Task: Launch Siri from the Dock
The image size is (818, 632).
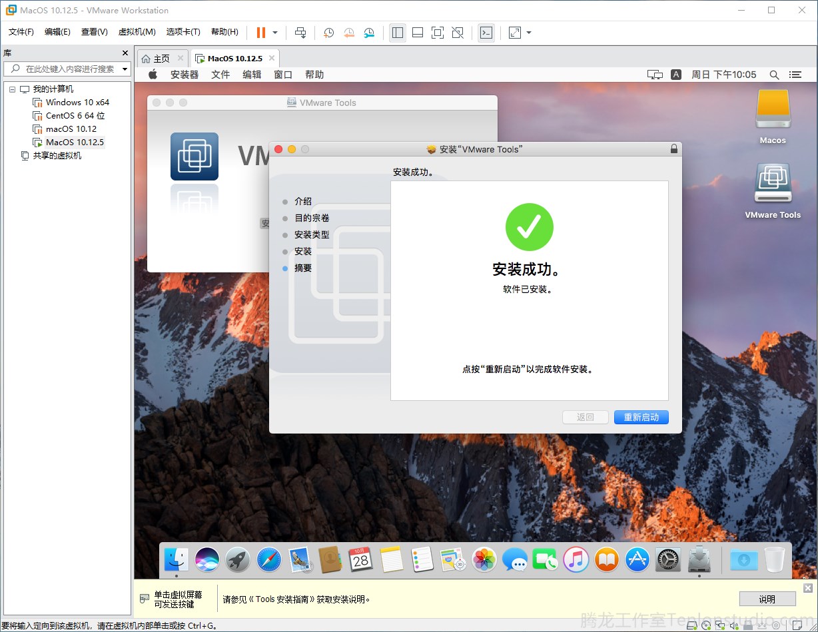Action: (x=207, y=560)
